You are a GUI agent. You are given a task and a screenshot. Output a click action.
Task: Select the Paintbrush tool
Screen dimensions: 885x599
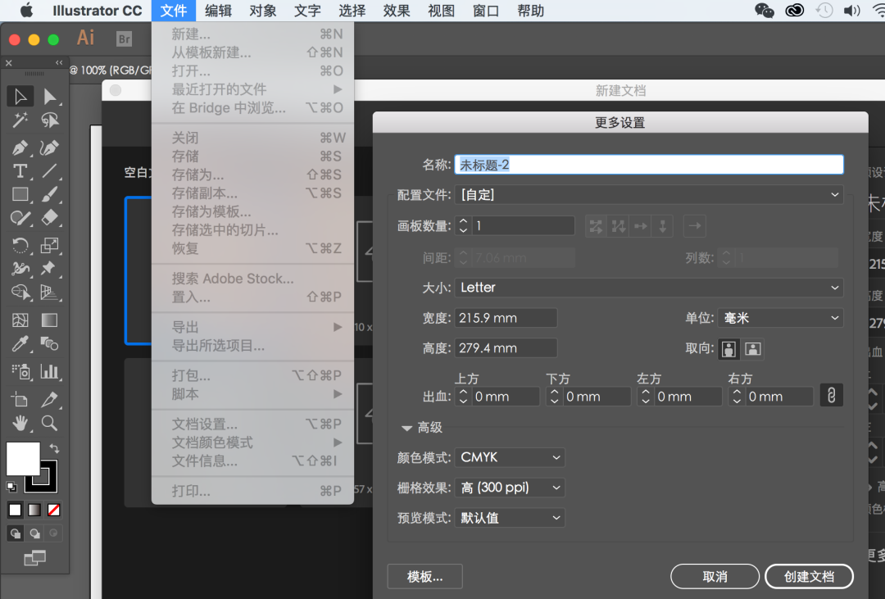coord(50,194)
